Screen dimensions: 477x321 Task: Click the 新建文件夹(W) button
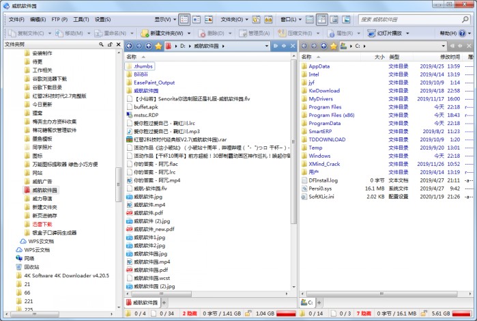pyautogui.click(x=162, y=33)
